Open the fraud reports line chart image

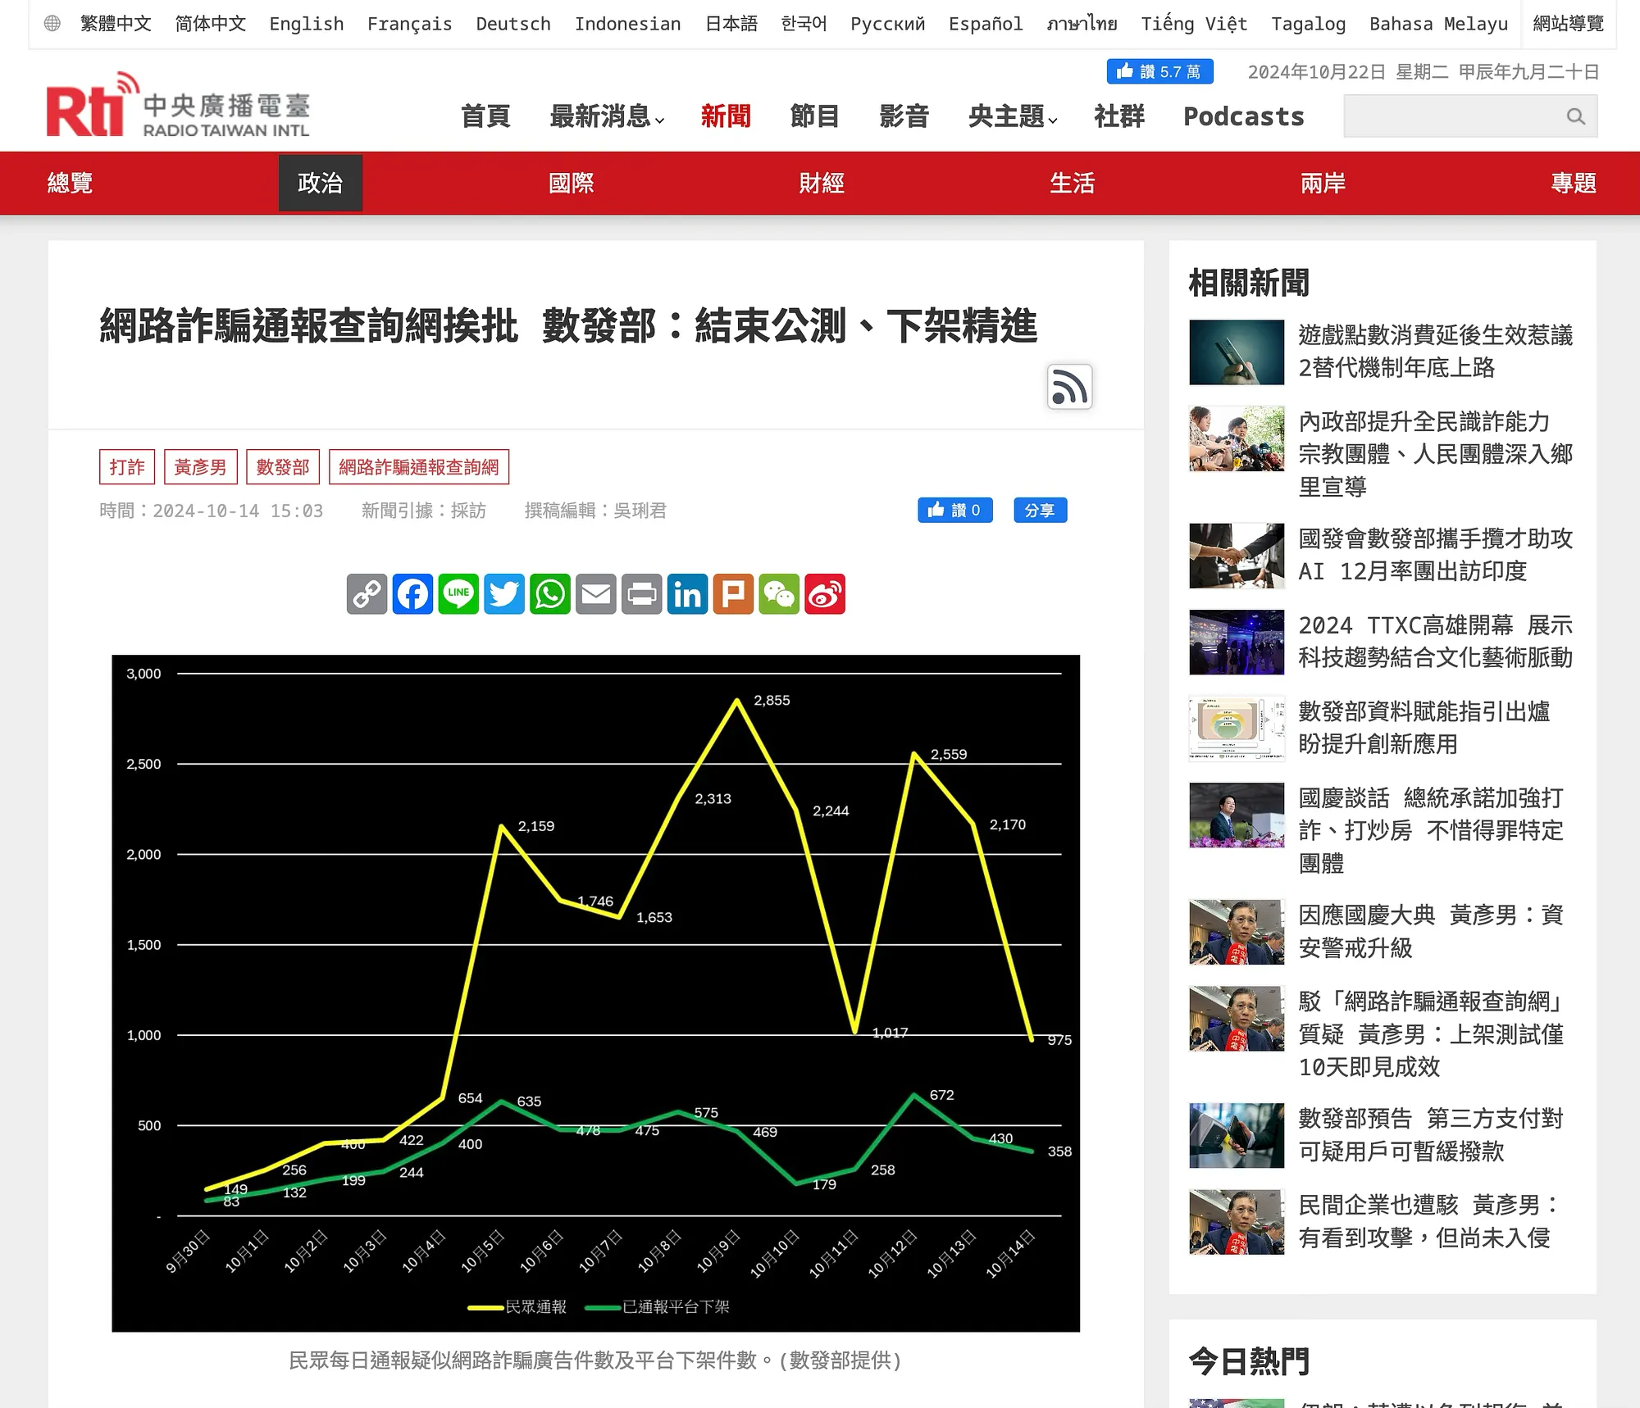(x=595, y=993)
